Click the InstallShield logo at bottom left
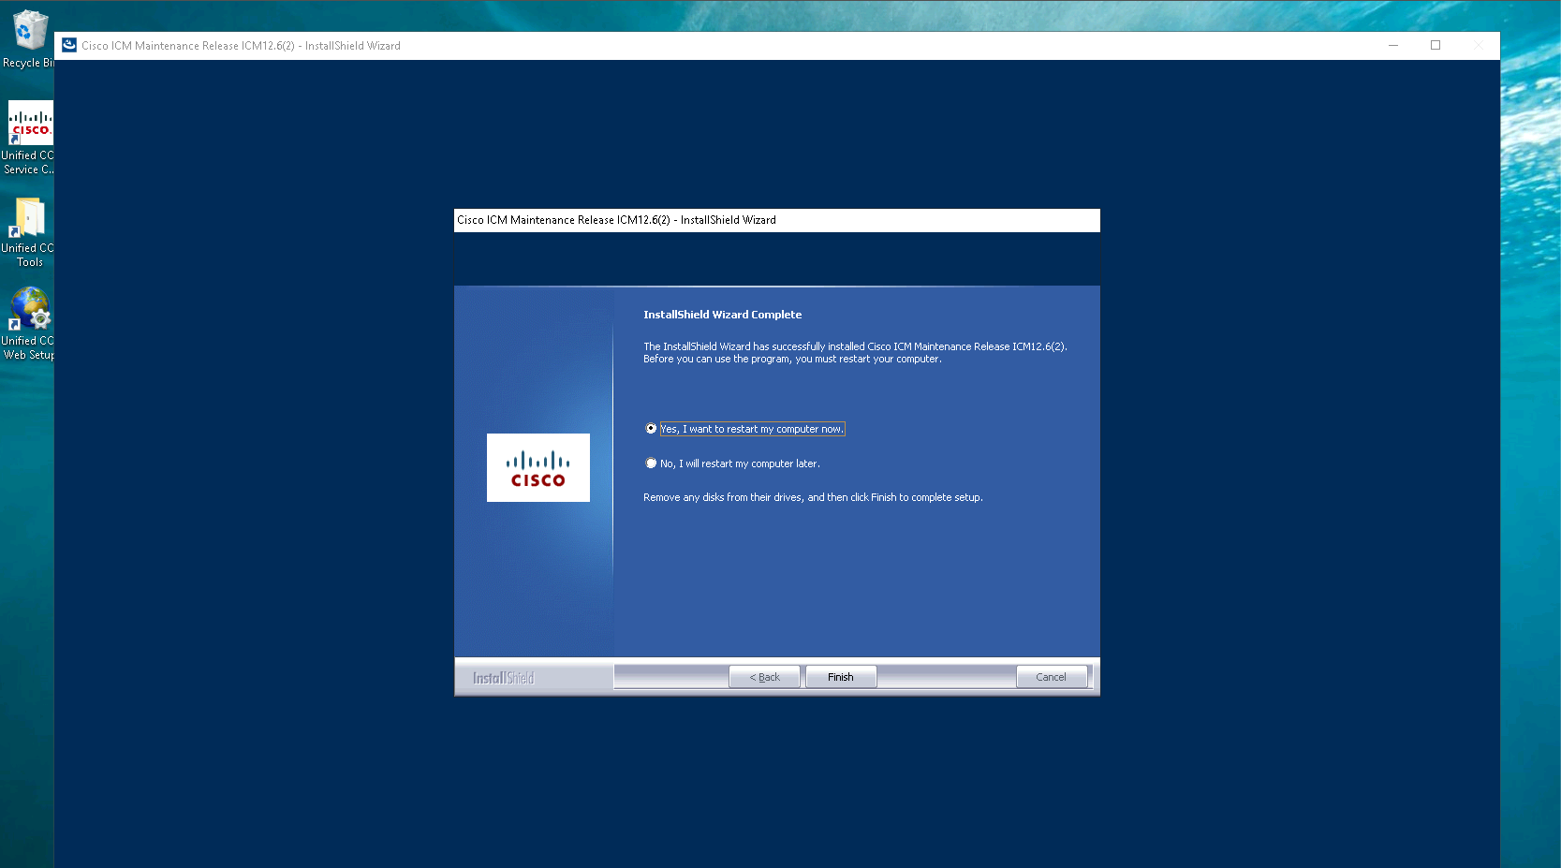The height and width of the screenshot is (868, 1561). point(503,678)
